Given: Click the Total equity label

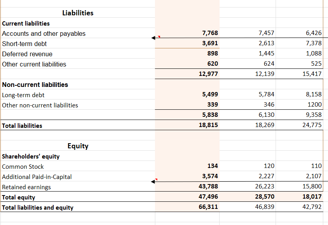Looking at the screenshot, I should pyautogui.click(x=19, y=197).
